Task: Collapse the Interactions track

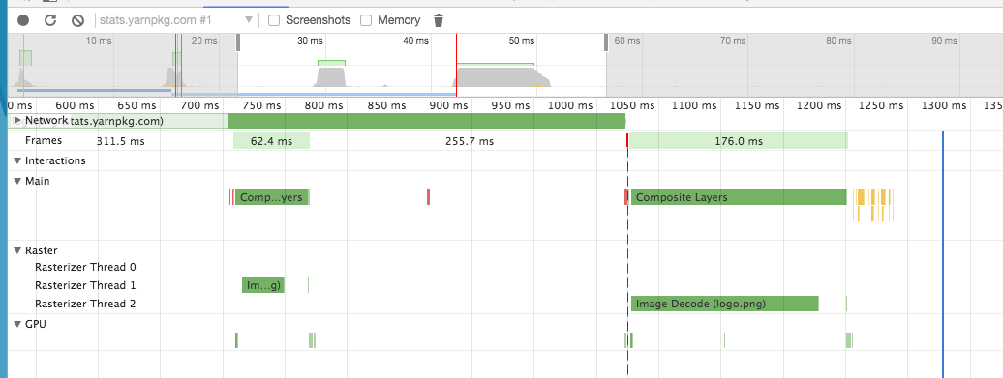Action: tap(17, 160)
